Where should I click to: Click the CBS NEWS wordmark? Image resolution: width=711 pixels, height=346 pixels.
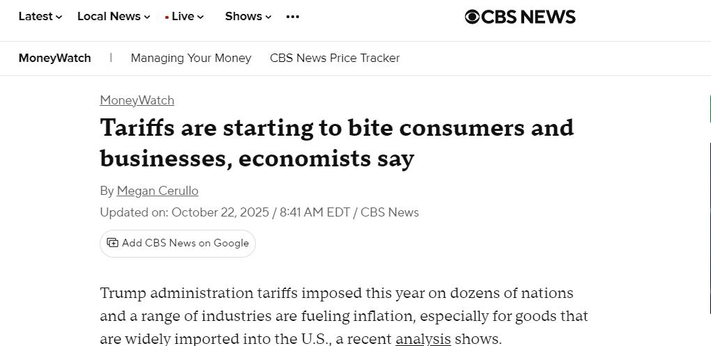pyautogui.click(x=528, y=17)
